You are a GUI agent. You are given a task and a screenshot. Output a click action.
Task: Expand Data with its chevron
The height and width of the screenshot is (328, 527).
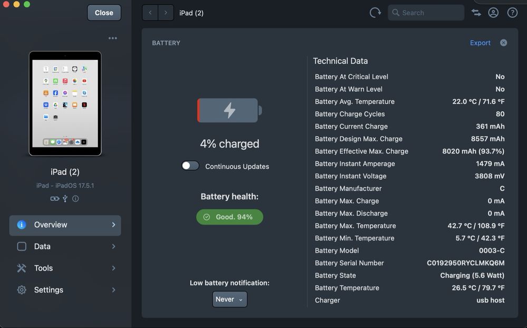pyautogui.click(x=114, y=247)
